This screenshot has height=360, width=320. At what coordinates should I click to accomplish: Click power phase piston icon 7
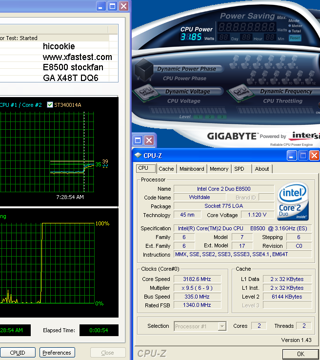252,78
